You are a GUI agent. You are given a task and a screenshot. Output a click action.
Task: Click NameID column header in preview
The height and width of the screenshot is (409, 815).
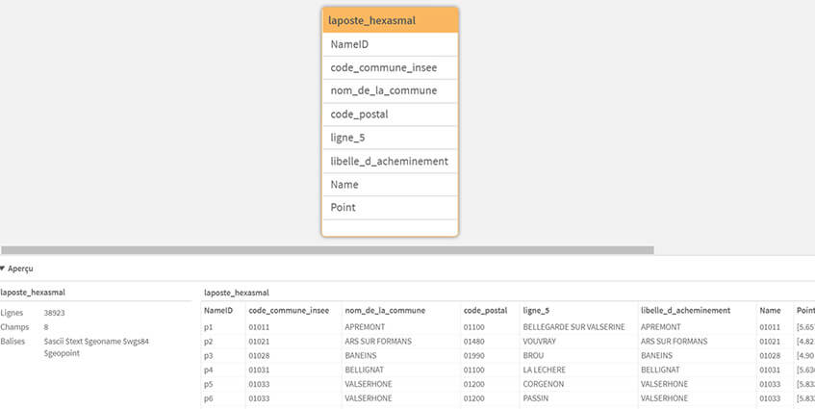[217, 310]
